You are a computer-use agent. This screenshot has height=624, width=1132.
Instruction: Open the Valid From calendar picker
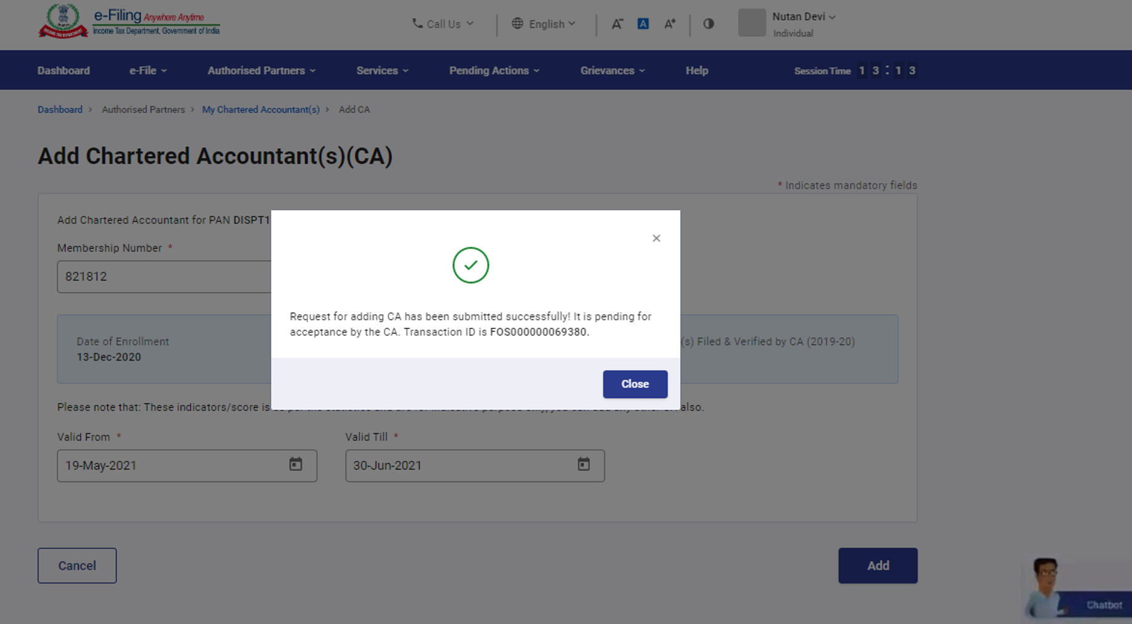296,465
